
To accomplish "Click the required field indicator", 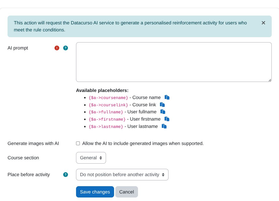I will [x=57, y=48].
